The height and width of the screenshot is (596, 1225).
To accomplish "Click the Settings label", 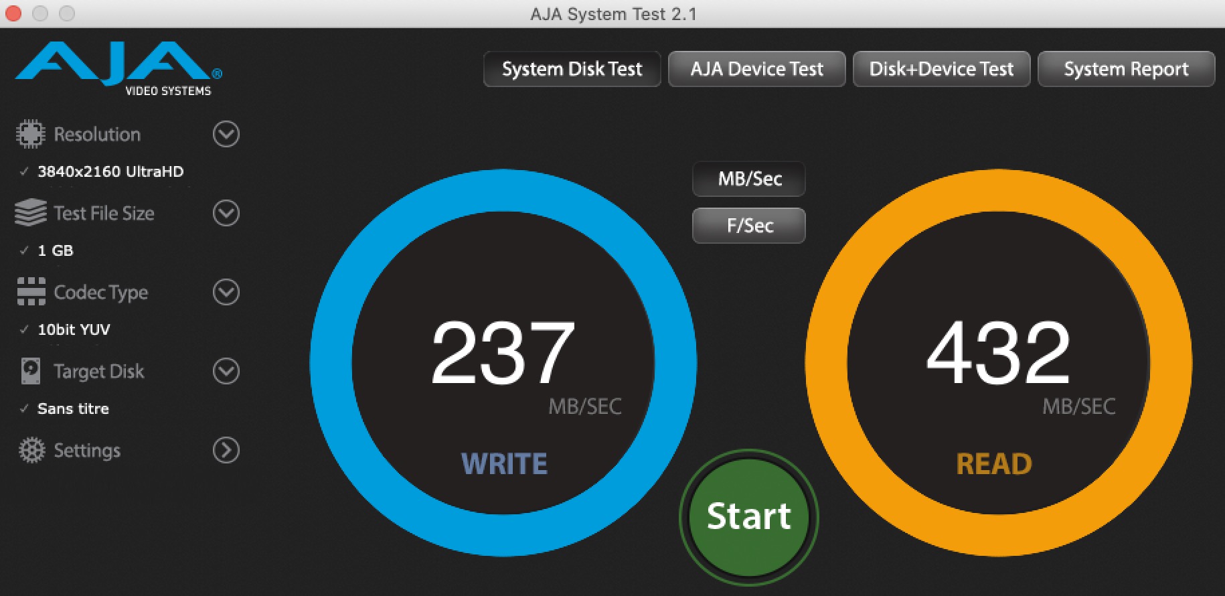I will [x=87, y=451].
